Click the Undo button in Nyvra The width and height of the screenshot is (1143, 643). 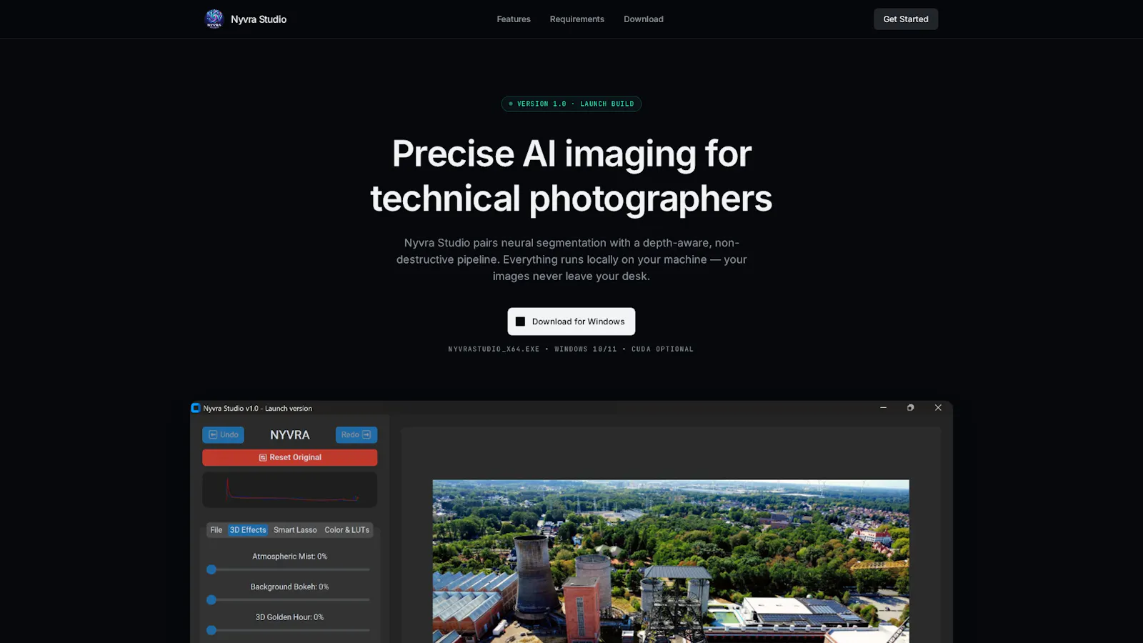pos(223,434)
